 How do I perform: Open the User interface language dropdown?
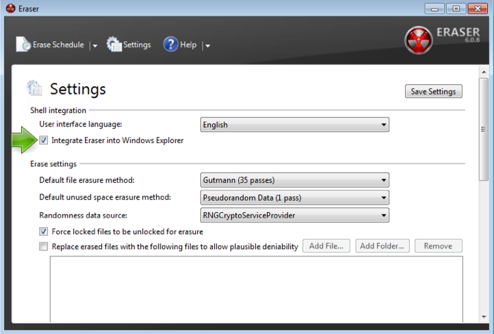click(x=295, y=125)
